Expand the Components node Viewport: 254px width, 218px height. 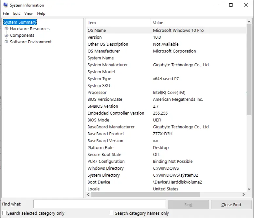(x=6, y=35)
